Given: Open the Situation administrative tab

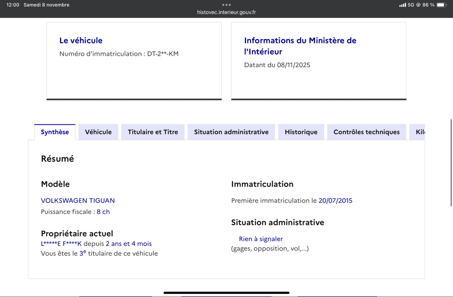Looking at the screenshot, I should (231, 132).
